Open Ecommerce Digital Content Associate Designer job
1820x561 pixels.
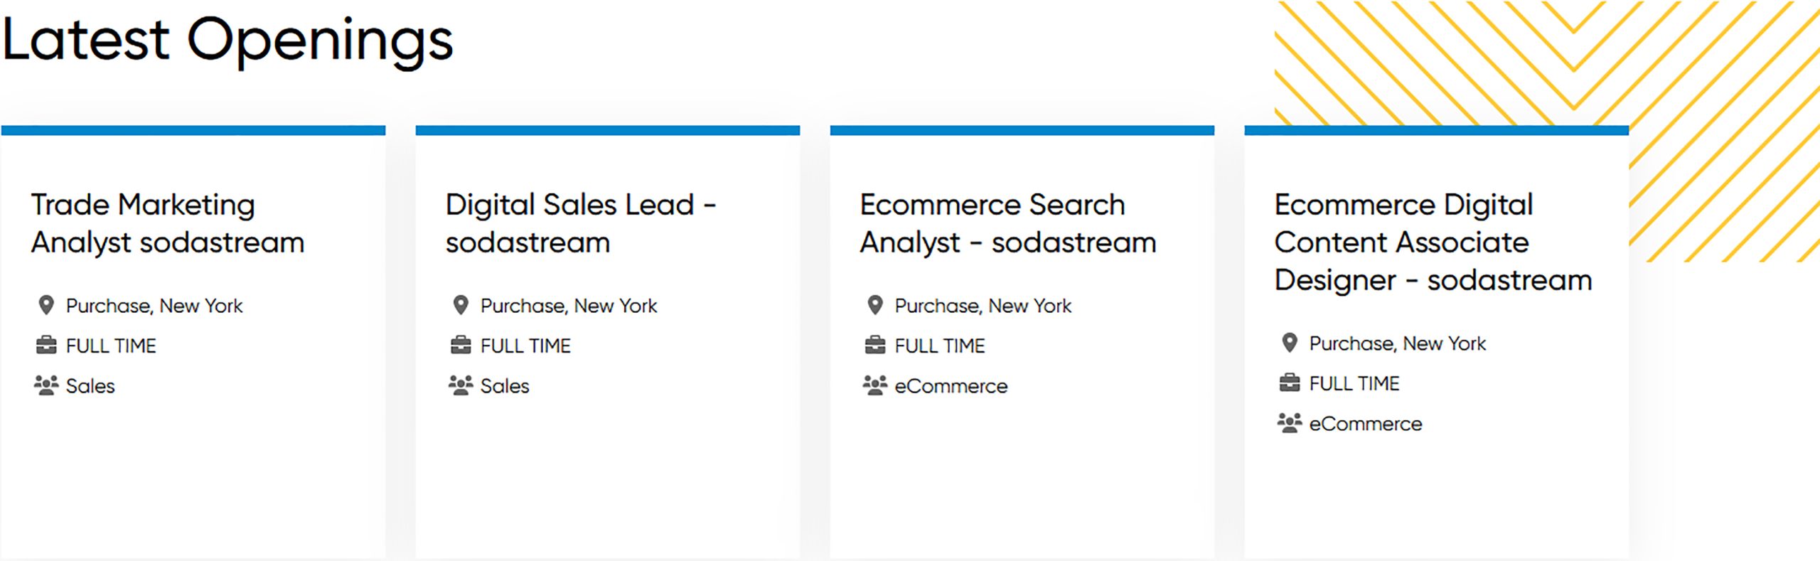pos(1433,242)
